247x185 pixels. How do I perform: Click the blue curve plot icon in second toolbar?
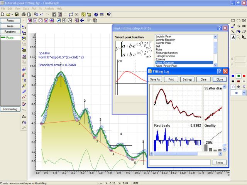(59, 20)
